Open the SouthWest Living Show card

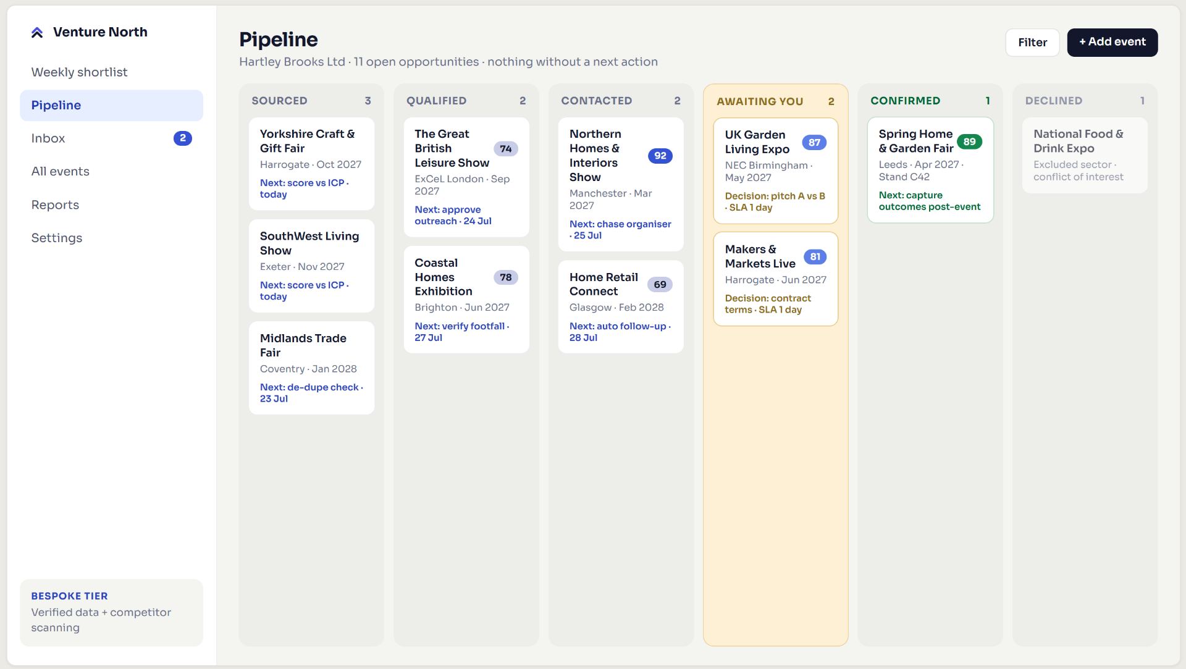(x=311, y=266)
